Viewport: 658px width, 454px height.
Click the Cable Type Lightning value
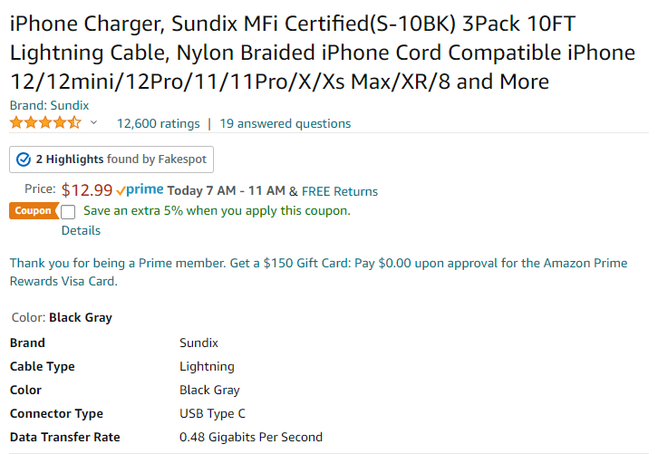click(207, 367)
